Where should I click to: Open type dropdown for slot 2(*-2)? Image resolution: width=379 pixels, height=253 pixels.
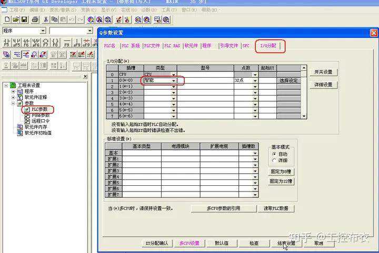point(174,92)
